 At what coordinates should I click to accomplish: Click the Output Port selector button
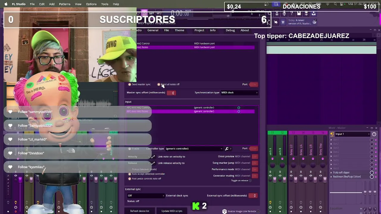254,84
